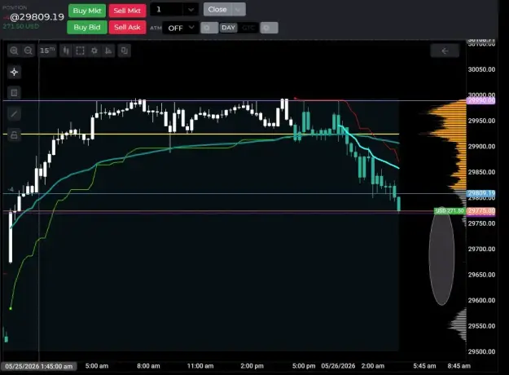Click the 29700.00 price axis value

(x=482, y=249)
